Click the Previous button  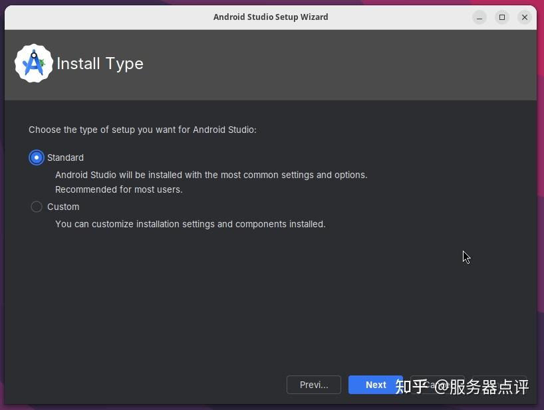313,385
